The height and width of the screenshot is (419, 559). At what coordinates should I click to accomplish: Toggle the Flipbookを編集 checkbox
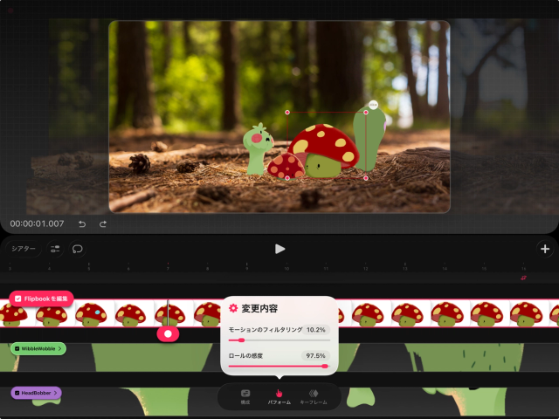pyautogui.click(x=18, y=299)
